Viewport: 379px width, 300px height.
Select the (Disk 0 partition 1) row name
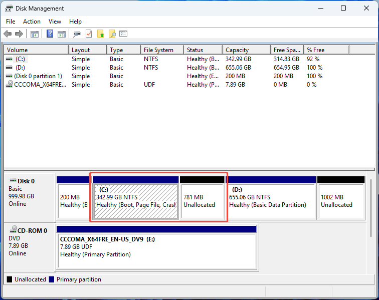click(x=38, y=76)
